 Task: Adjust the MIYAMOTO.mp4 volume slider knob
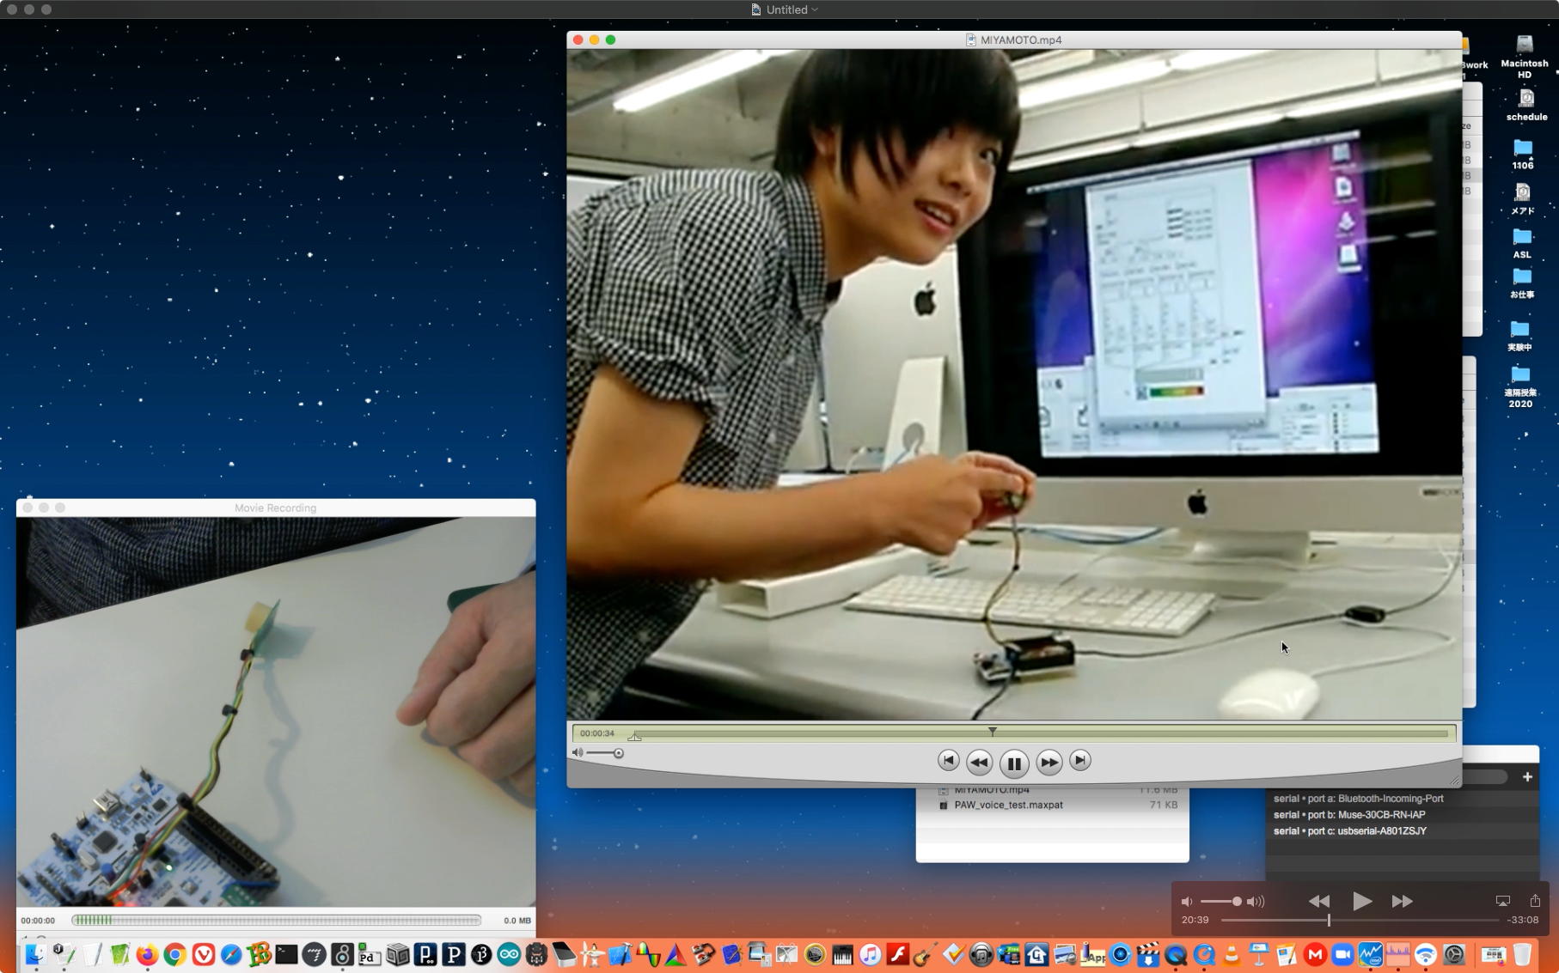coord(619,753)
